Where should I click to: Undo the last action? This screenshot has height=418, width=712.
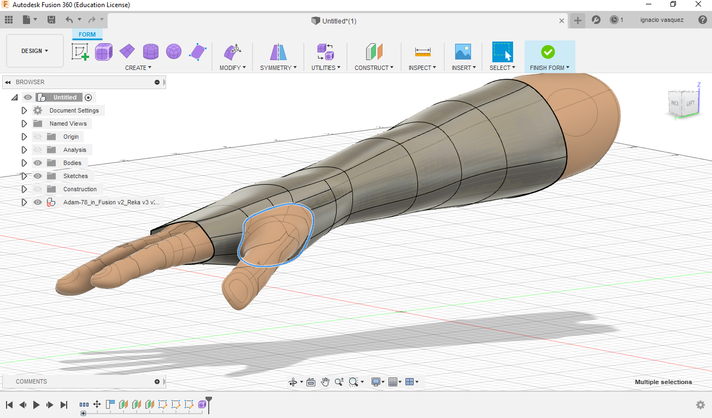[x=69, y=20]
